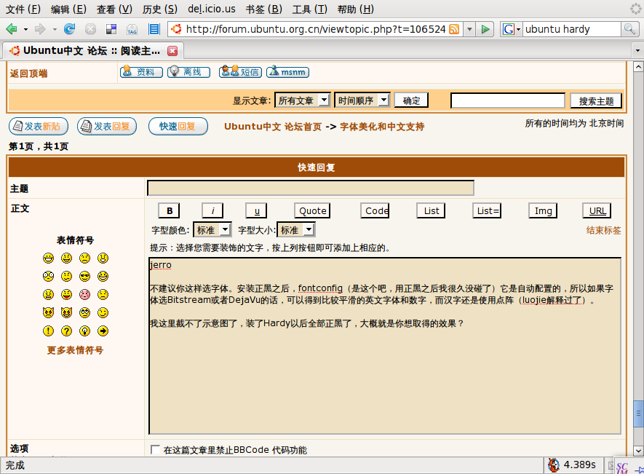This screenshot has width=644, height=474.
Task: Insert the shocked wide-eyed smiley
Action: tap(49, 276)
